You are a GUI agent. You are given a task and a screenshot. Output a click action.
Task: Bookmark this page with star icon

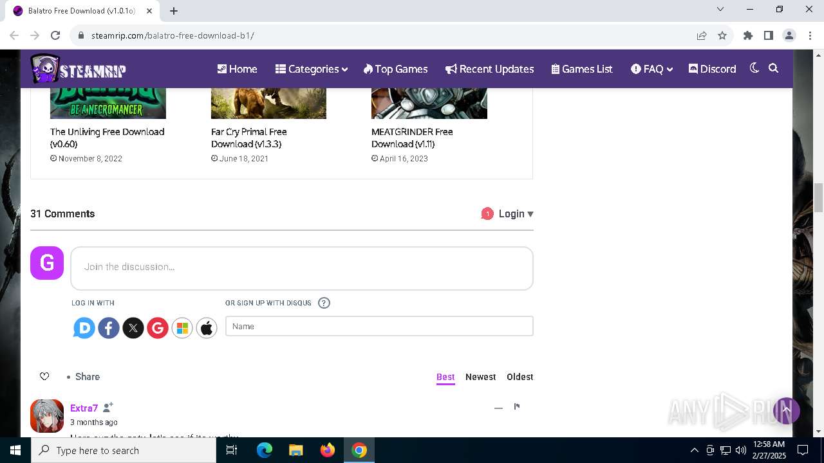point(722,35)
